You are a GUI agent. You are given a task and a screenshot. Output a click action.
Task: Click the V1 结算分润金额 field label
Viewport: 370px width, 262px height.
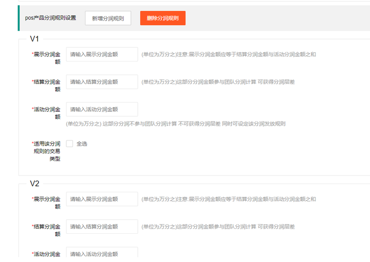[x=46, y=86]
